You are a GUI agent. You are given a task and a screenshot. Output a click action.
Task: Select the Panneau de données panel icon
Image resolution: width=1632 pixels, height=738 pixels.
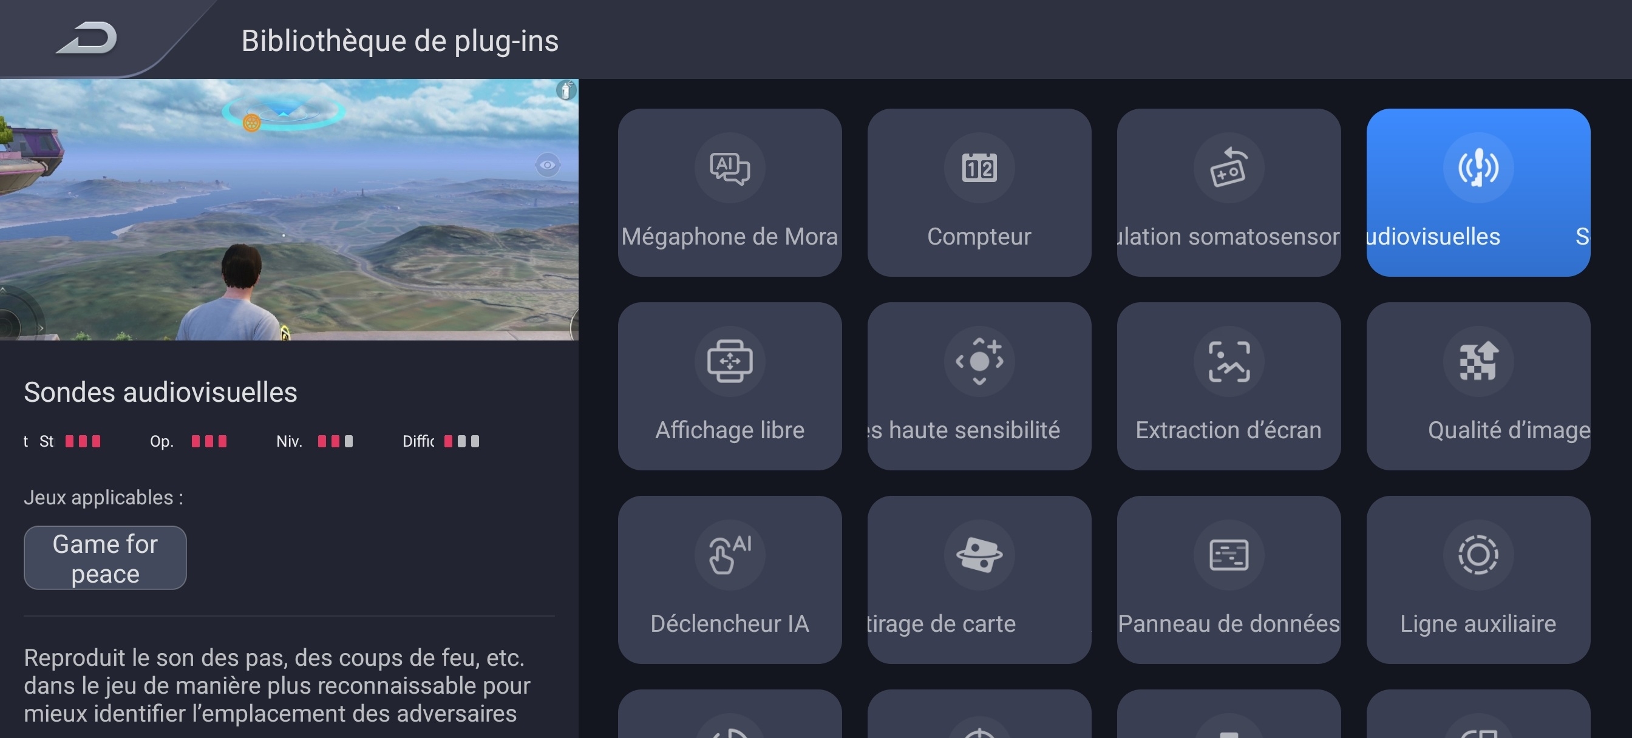click(1228, 554)
